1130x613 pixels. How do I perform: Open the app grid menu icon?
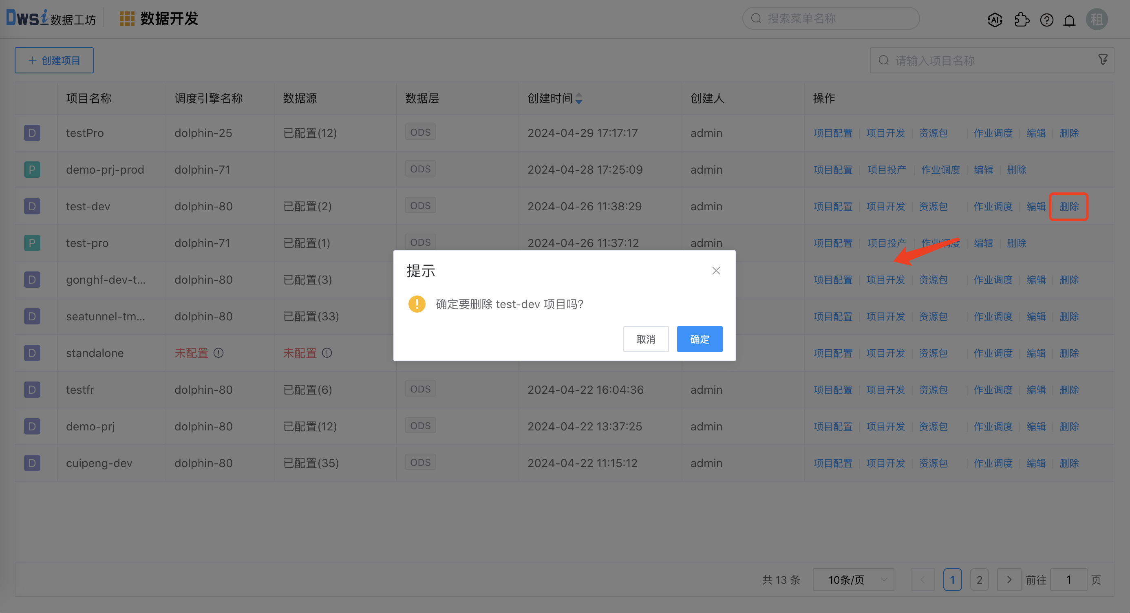point(127,19)
